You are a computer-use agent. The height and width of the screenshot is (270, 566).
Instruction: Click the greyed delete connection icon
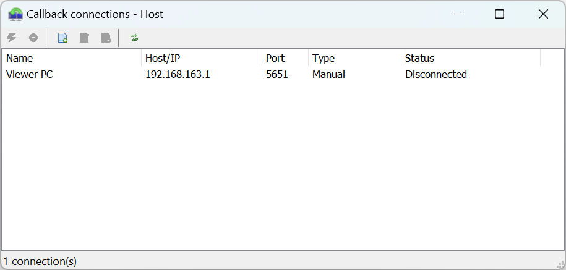tap(106, 38)
